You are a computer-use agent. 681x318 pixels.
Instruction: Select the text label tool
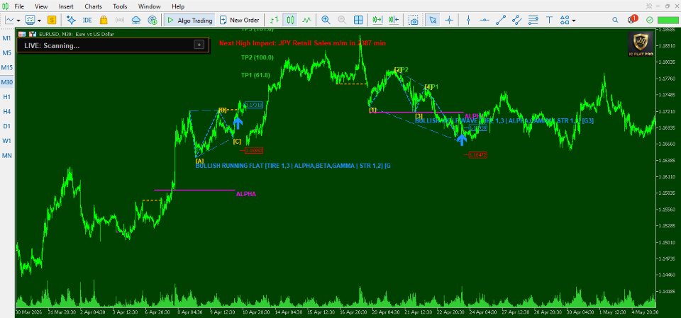(549, 20)
